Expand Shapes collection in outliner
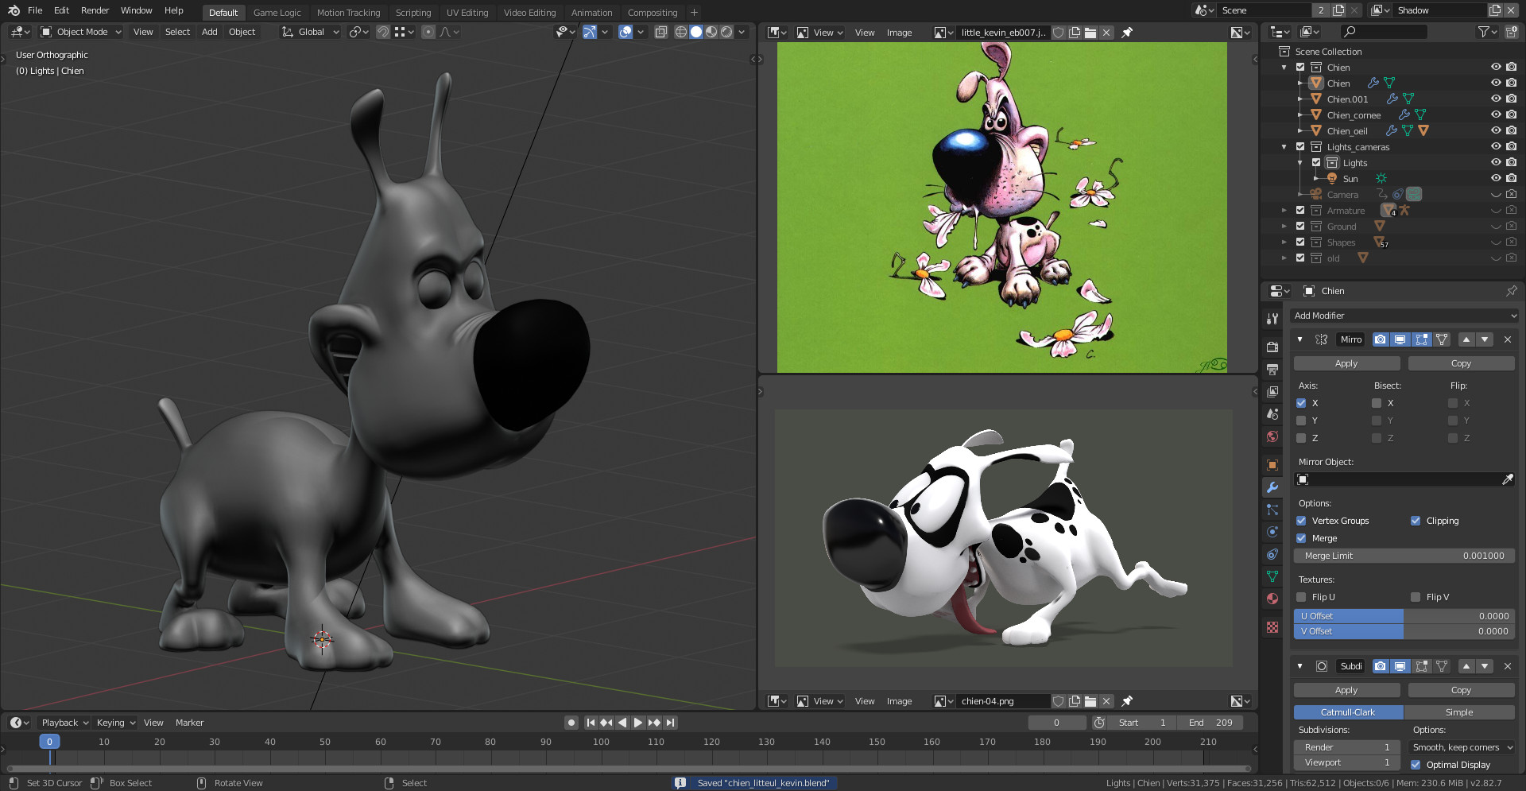Viewport: 1526px width, 791px height. point(1284,242)
